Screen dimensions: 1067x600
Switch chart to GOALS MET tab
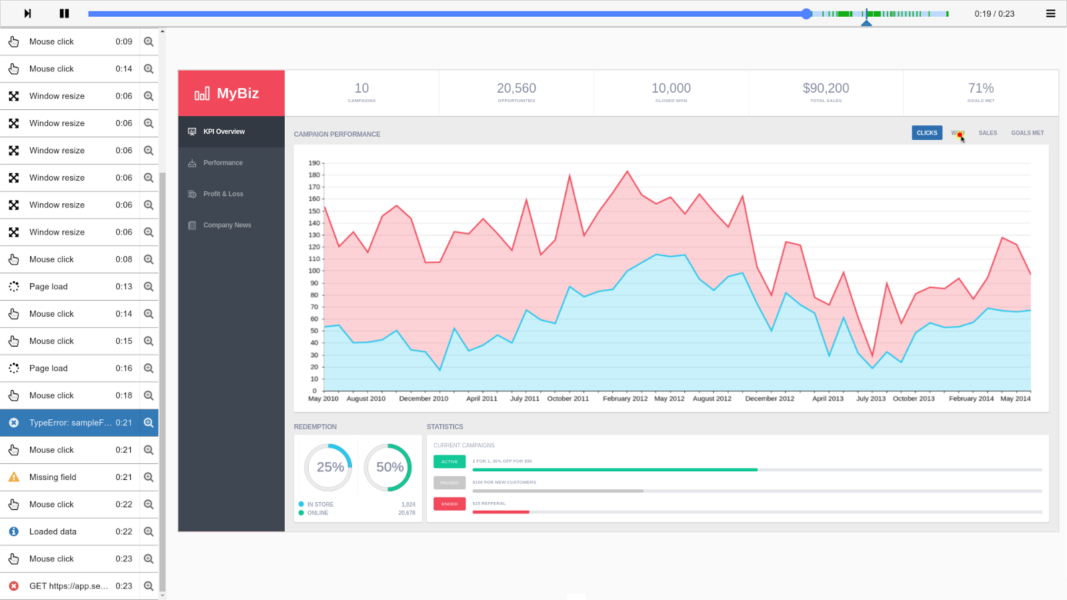1027,133
